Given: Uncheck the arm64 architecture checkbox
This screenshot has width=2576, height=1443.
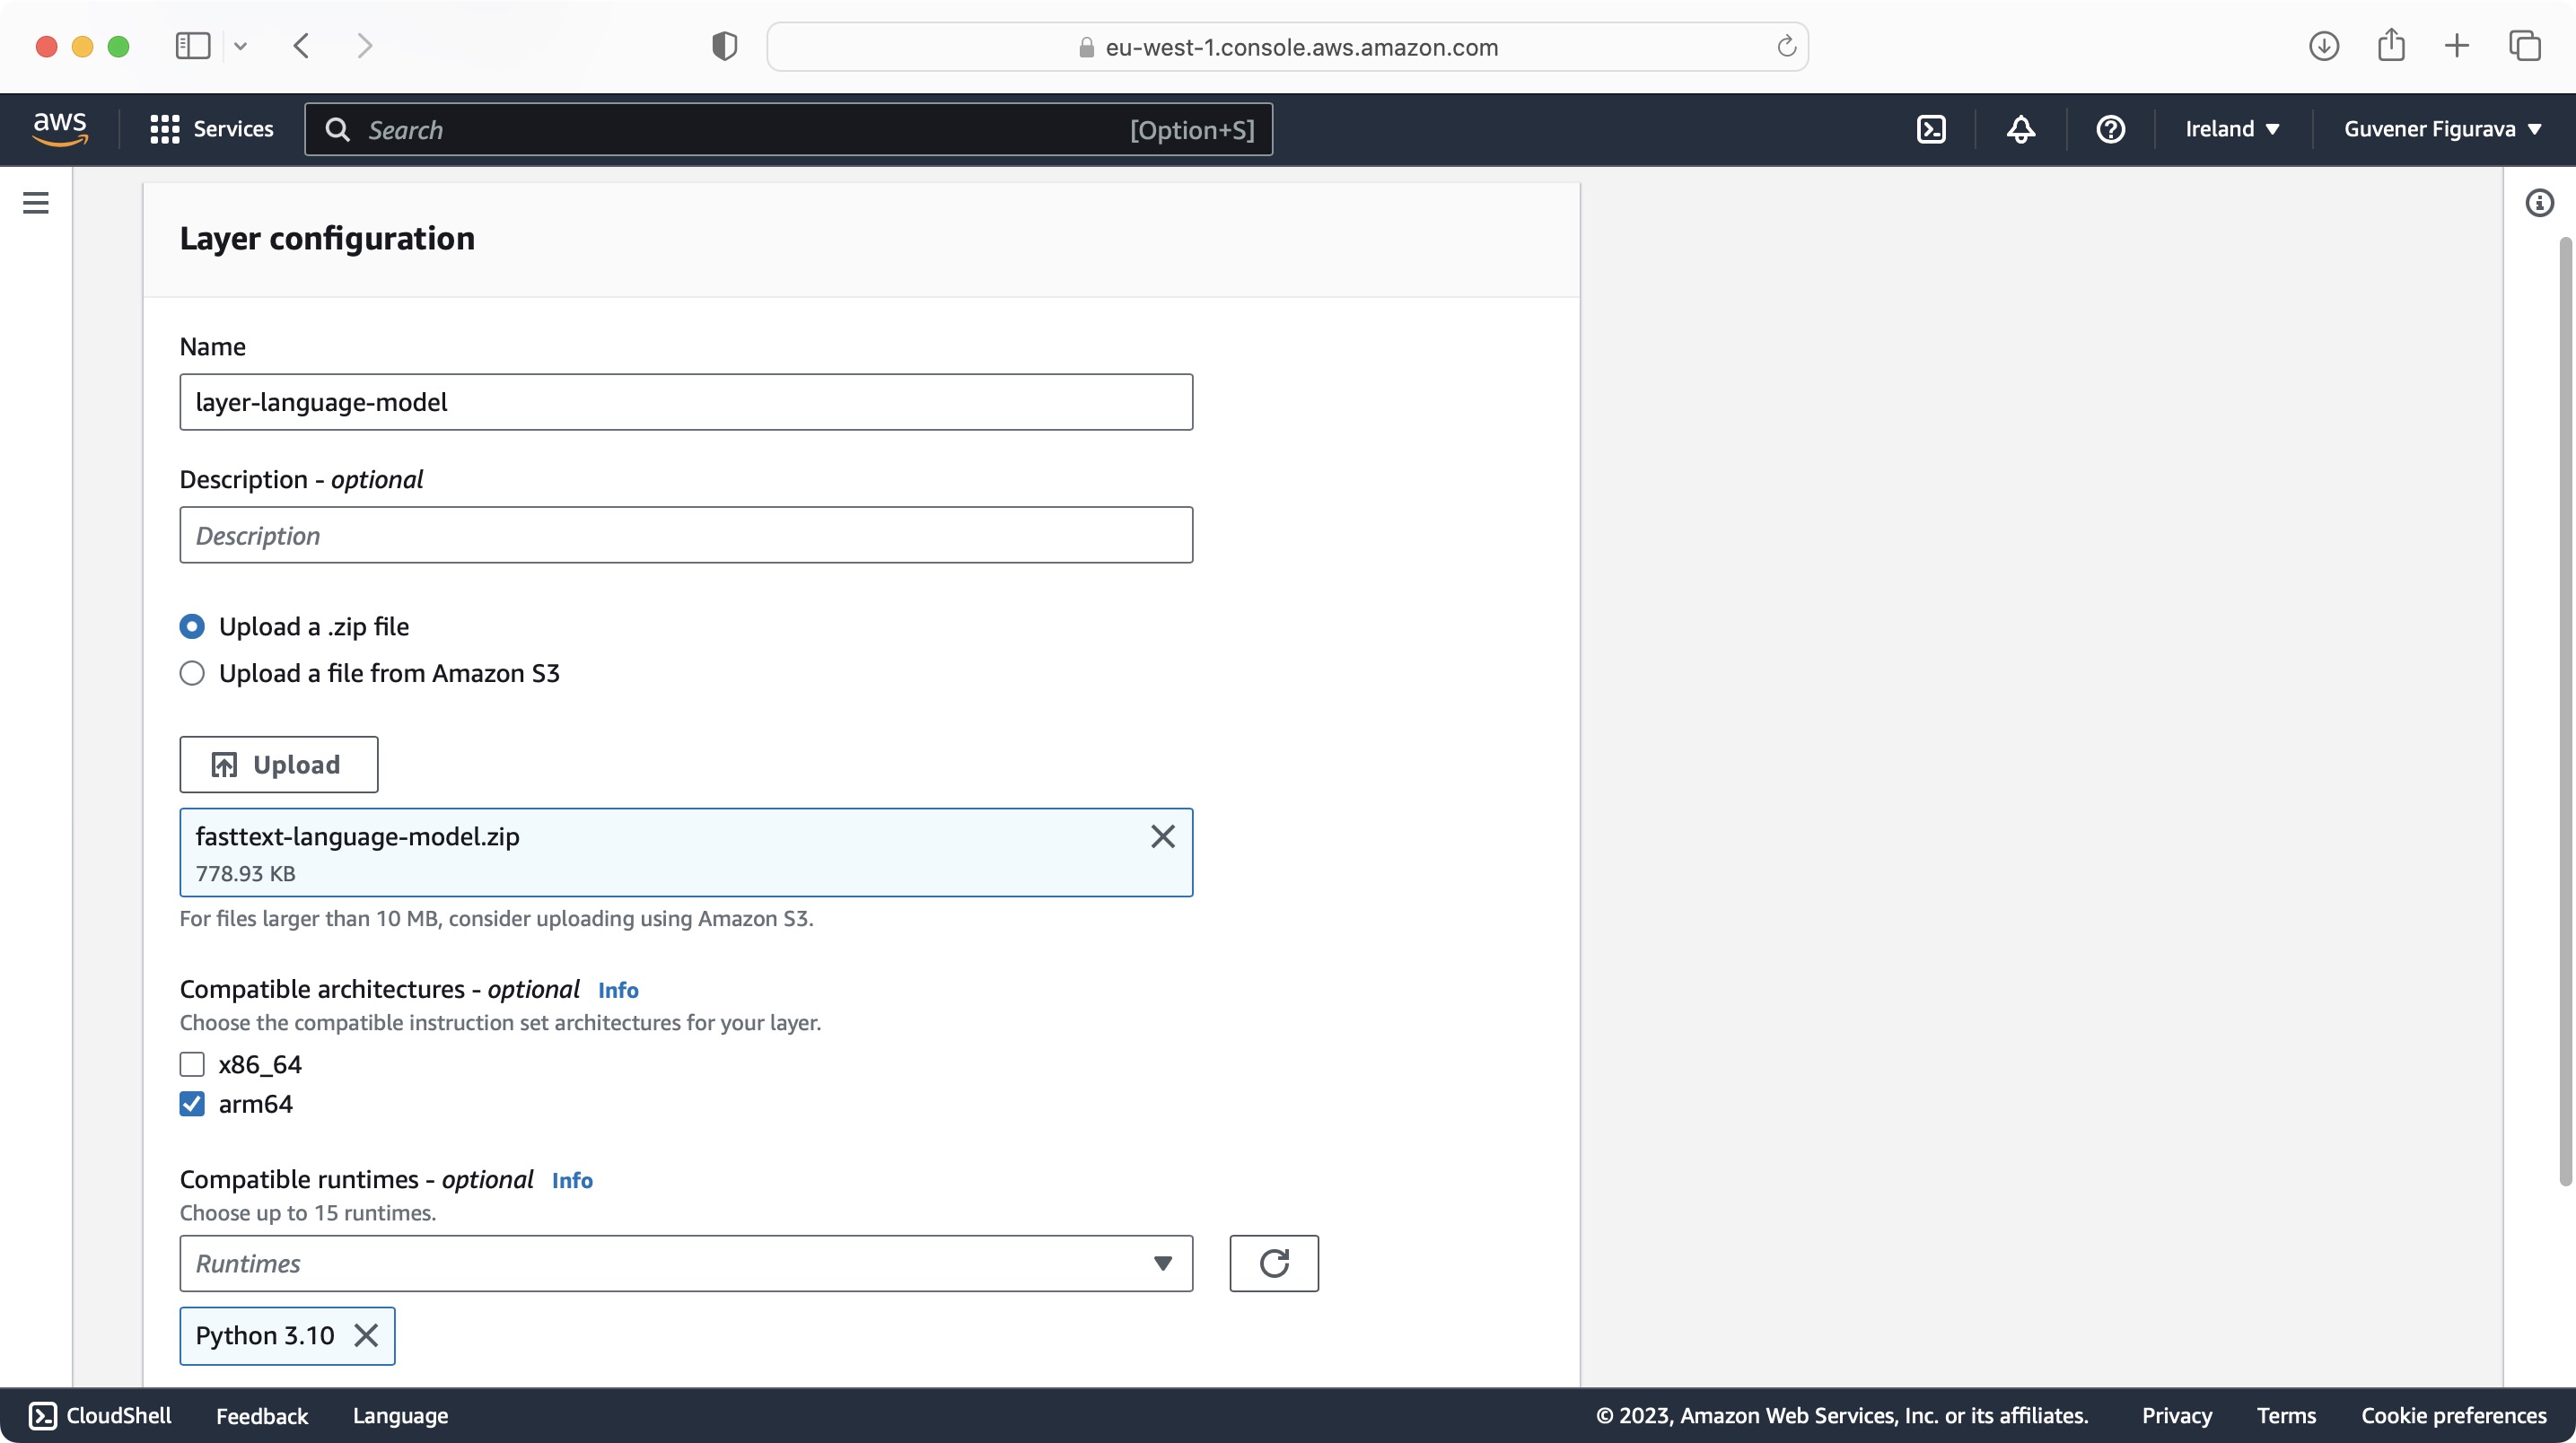Looking at the screenshot, I should (x=192, y=1104).
